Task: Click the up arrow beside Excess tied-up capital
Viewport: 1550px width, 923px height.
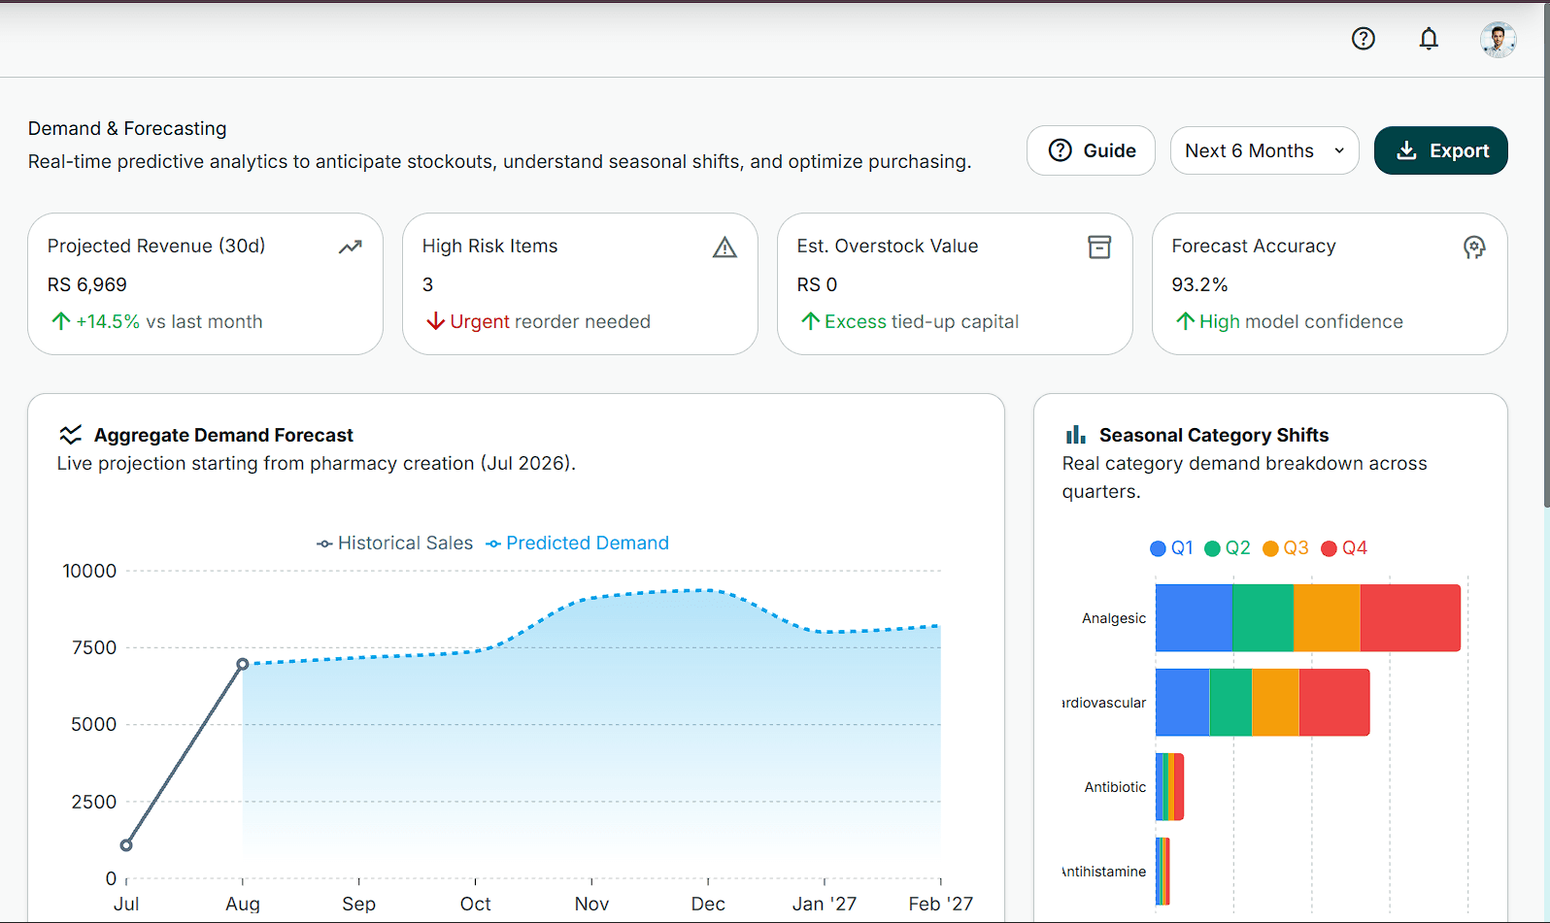Action: 811,321
